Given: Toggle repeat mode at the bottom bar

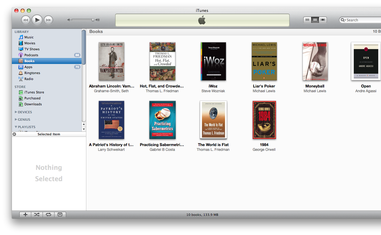Looking at the screenshot, I should (49, 214).
